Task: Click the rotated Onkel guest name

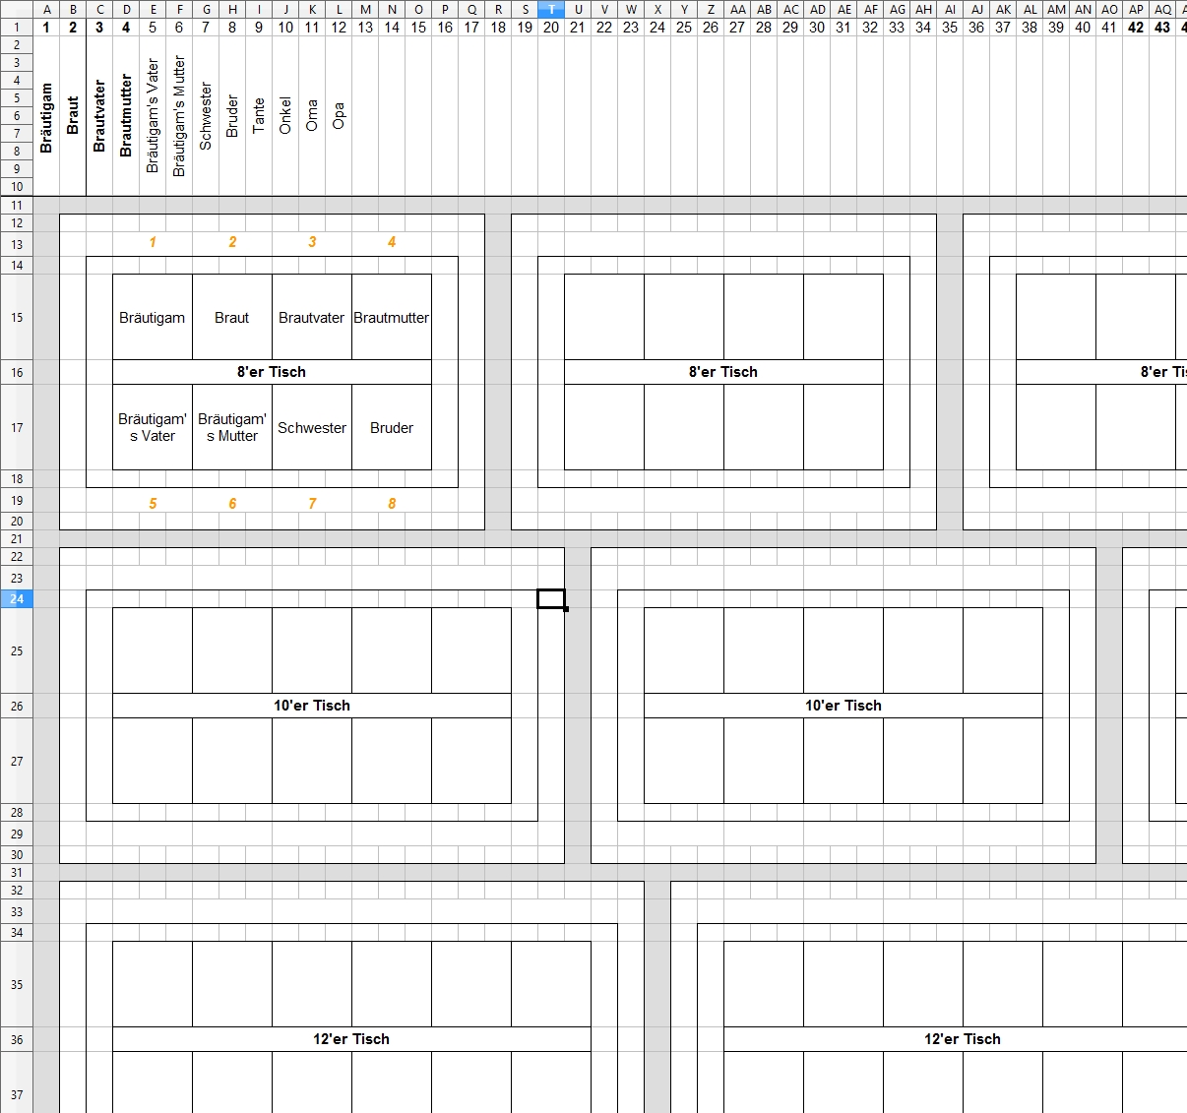Action: (285, 115)
